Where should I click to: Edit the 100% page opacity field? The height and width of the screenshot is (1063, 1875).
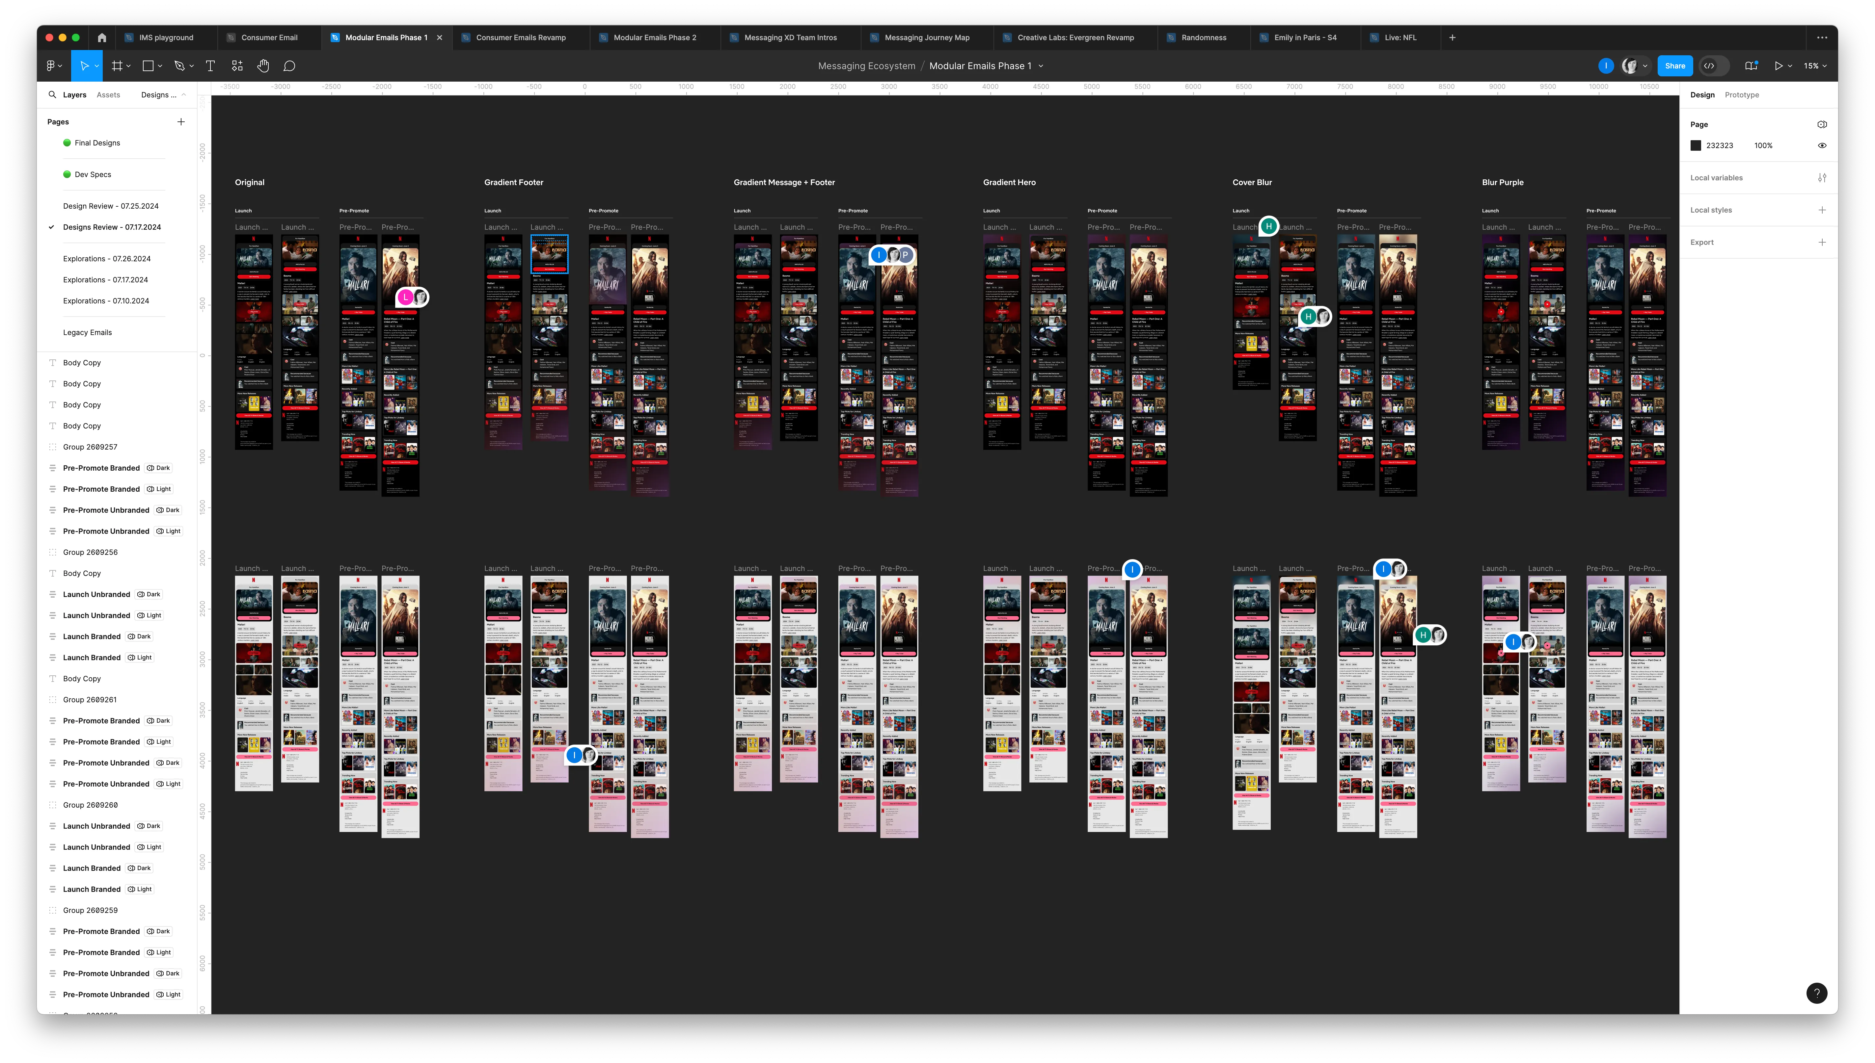(1763, 145)
